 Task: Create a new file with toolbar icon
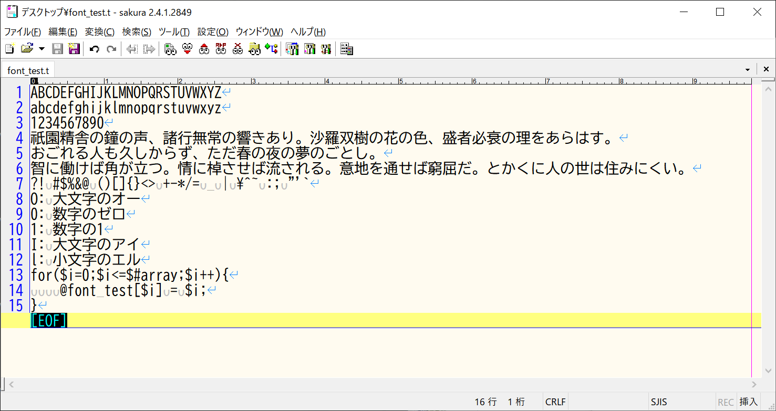tap(9, 49)
